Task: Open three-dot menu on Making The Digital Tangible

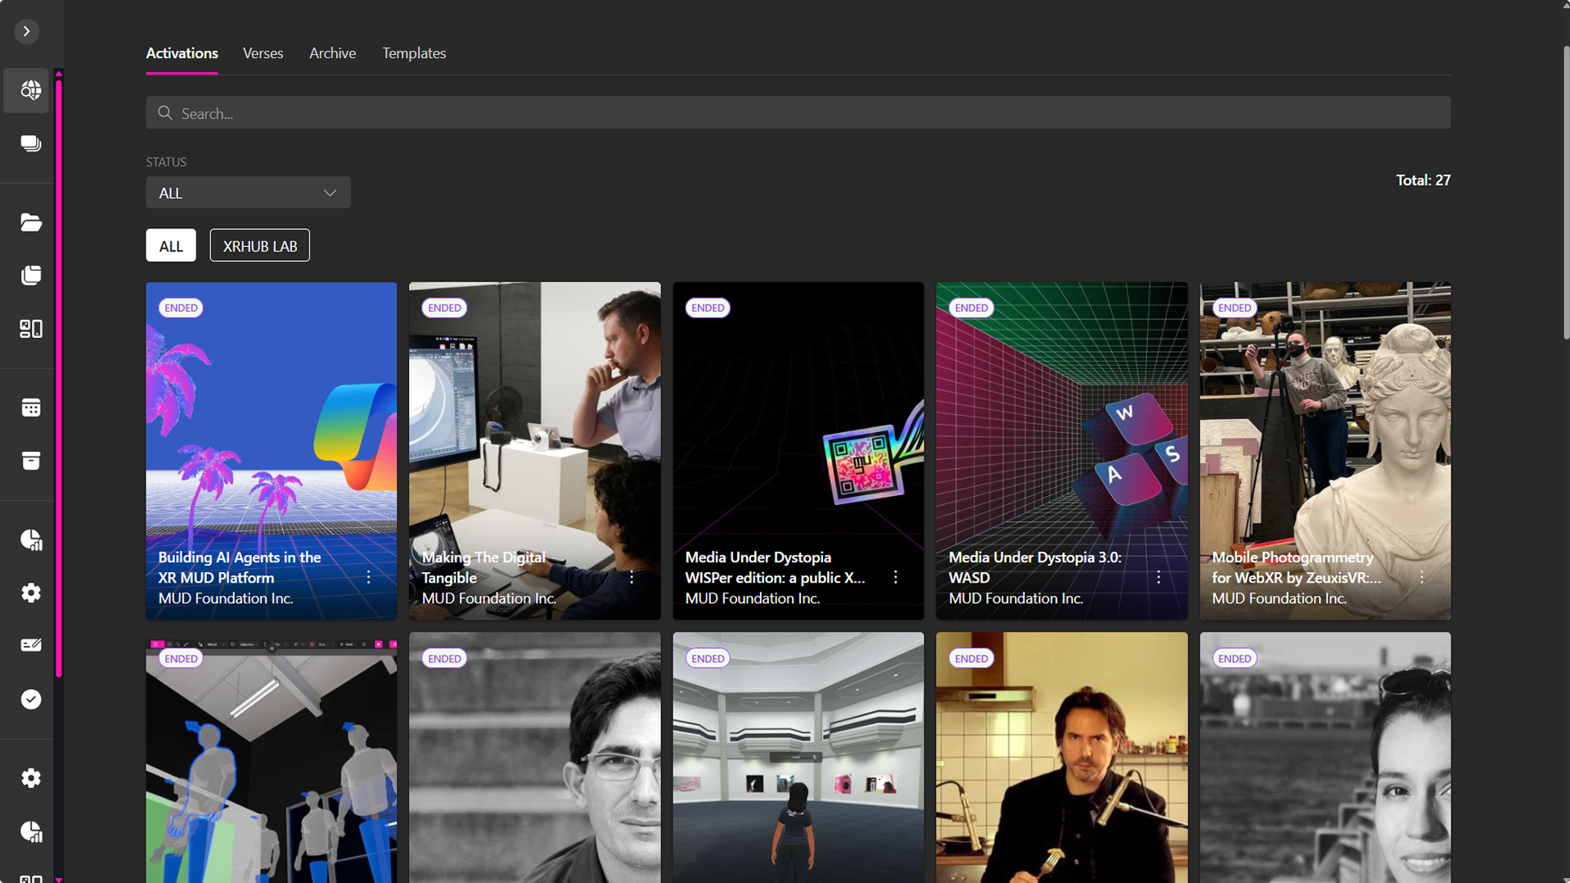Action: [632, 578]
